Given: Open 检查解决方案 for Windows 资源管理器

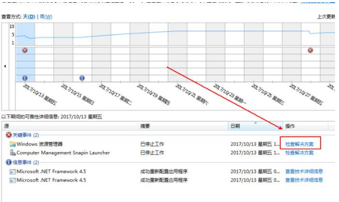Looking at the screenshot, I should tap(299, 144).
